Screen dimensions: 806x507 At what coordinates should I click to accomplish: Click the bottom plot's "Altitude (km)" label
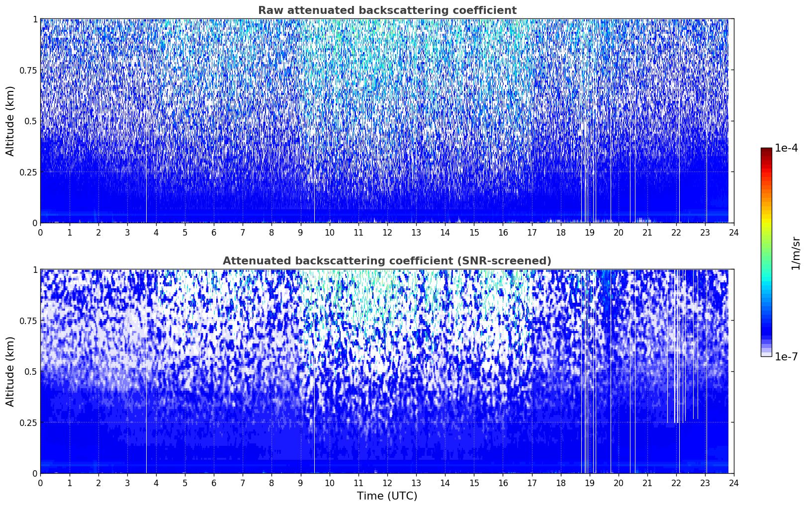pos(10,371)
